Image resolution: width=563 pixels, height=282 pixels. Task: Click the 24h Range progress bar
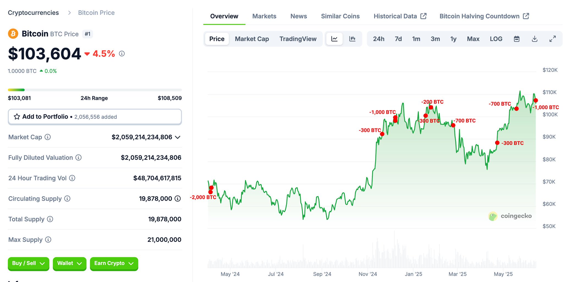(95, 90)
